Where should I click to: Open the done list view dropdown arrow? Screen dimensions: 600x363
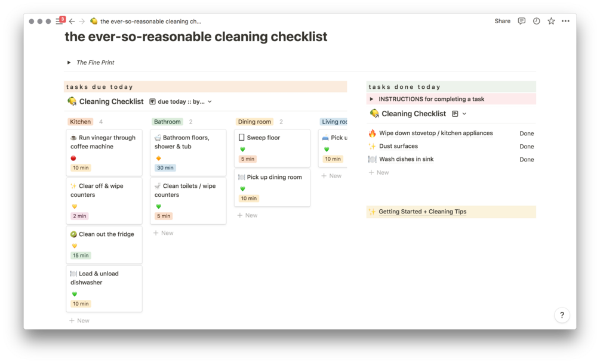tap(464, 114)
